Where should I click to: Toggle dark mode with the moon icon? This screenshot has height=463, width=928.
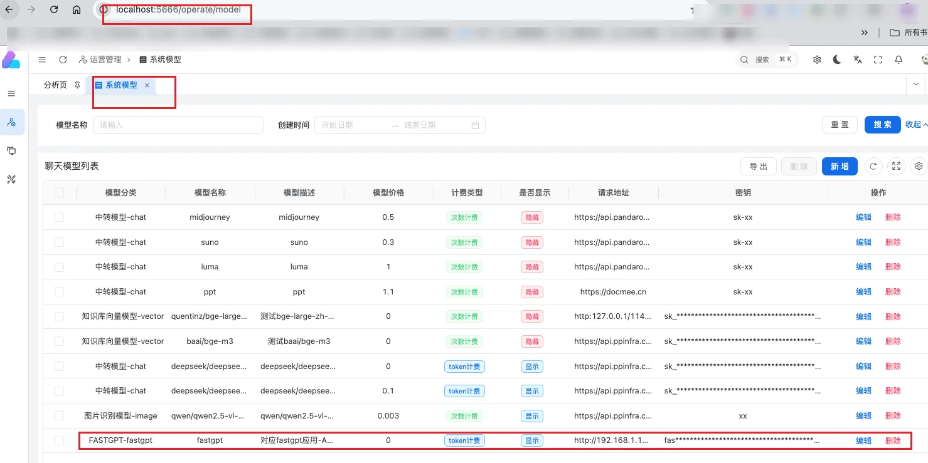pos(837,60)
